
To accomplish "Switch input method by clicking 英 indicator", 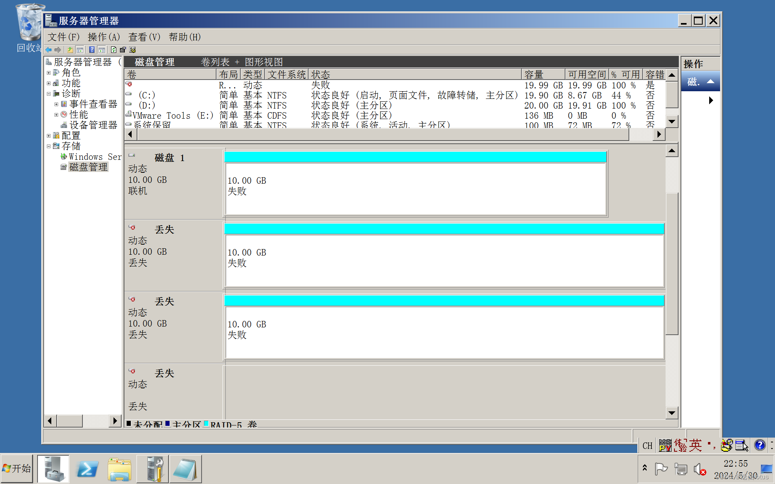I will click(695, 445).
